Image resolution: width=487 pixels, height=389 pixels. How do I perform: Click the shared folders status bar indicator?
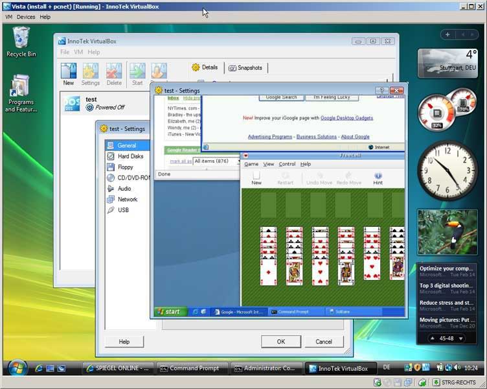coord(407,383)
